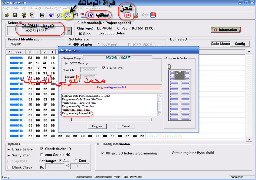Toggle the Check device ID checkbox
The height and width of the screenshot is (180, 256).
point(42,149)
